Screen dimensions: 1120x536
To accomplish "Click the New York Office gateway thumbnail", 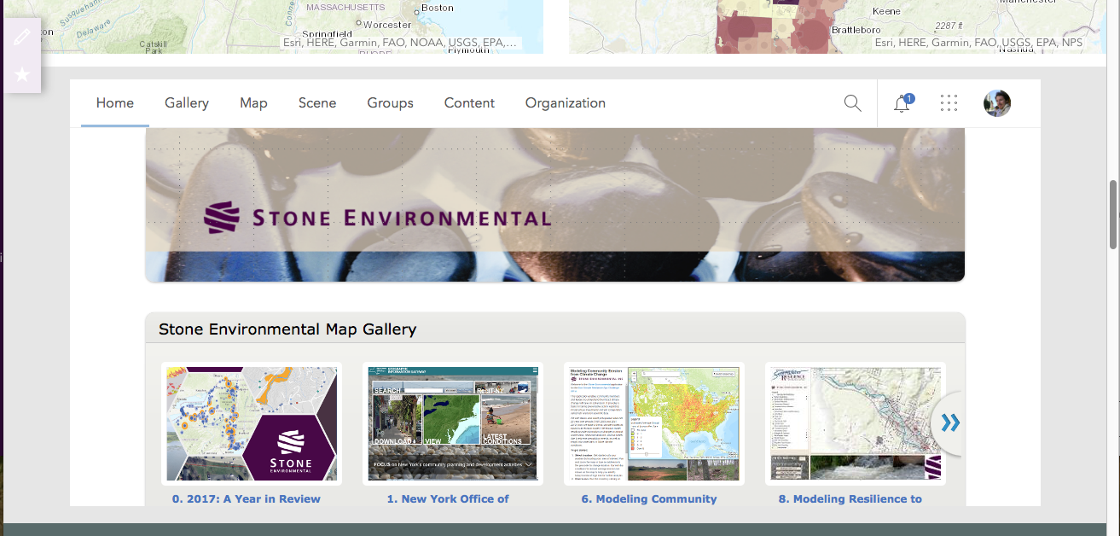I will pos(453,424).
